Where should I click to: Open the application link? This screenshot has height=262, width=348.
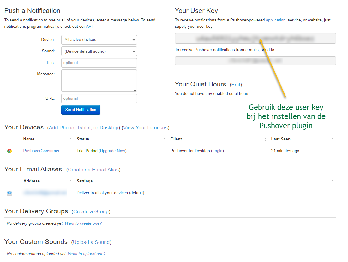276,20
